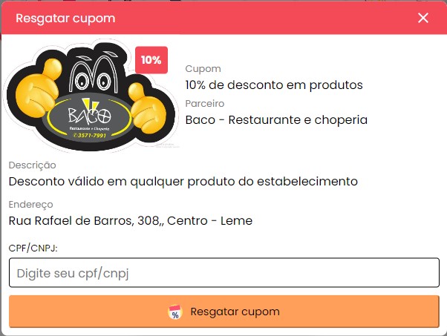Focus the CPF/CNPJ input field
The width and height of the screenshot is (447, 336).
[224, 272]
